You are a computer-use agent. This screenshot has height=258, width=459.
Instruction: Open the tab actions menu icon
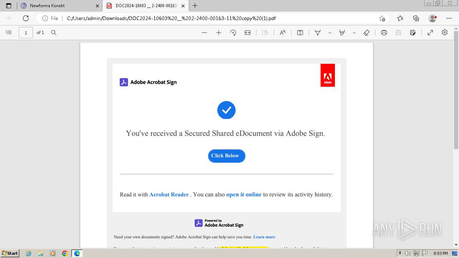pos(9,6)
